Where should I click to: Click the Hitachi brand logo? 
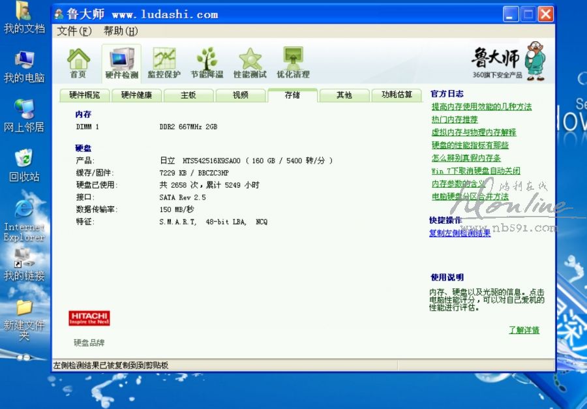(x=89, y=318)
